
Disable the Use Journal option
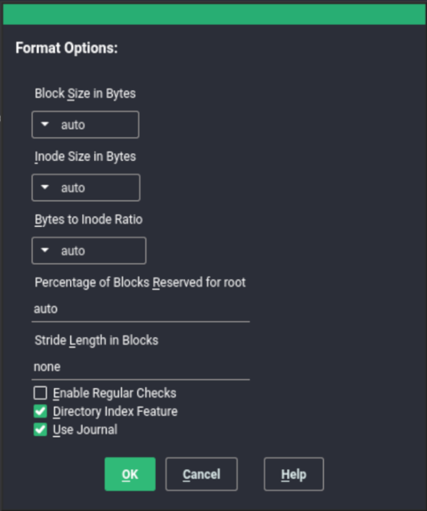[40, 430]
